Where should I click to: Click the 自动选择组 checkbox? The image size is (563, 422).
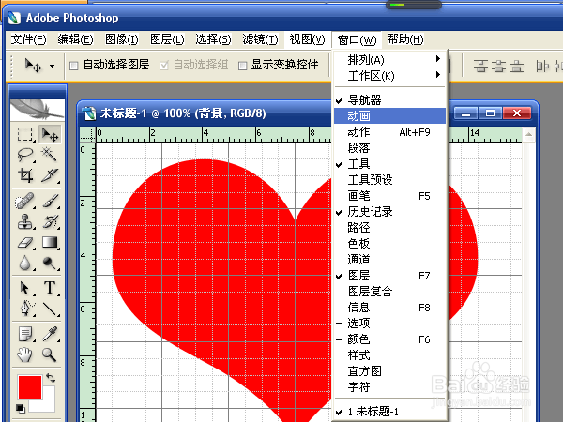164,66
